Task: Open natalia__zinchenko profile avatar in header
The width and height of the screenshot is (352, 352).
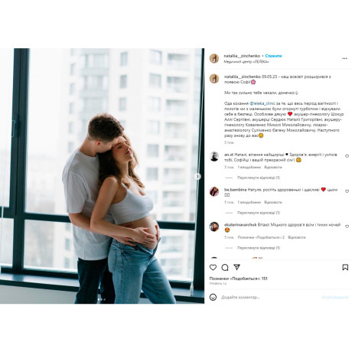Action: coord(214,58)
